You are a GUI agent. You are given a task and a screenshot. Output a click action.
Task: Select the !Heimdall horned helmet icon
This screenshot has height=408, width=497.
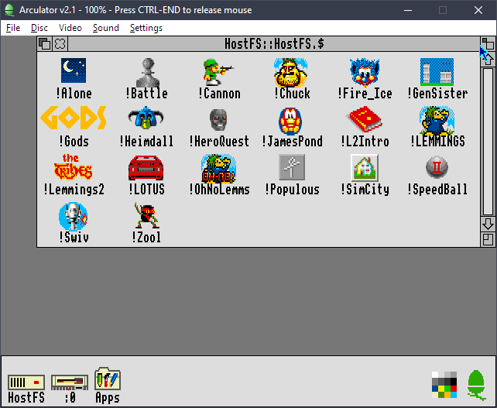tap(146, 118)
